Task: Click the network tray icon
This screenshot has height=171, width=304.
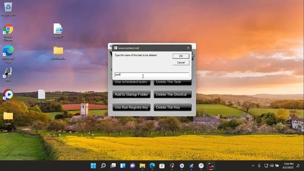Action: pos(266,166)
